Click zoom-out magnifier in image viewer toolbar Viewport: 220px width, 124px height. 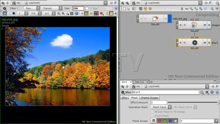tap(63, 13)
